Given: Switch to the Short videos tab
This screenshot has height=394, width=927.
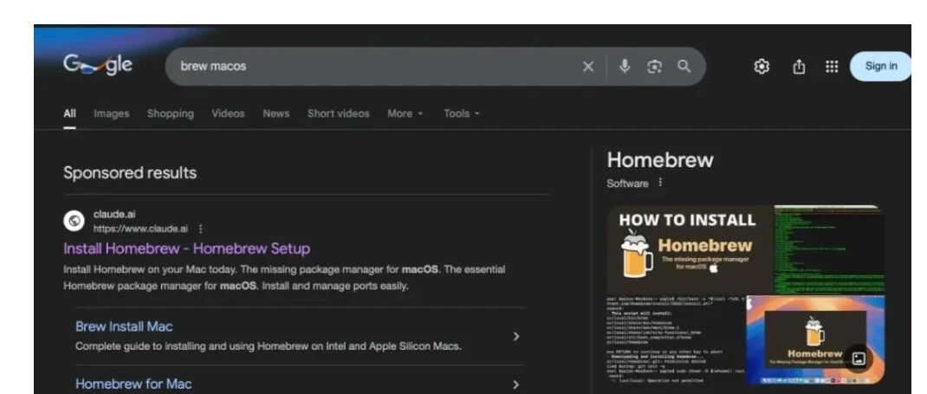Looking at the screenshot, I should point(338,113).
